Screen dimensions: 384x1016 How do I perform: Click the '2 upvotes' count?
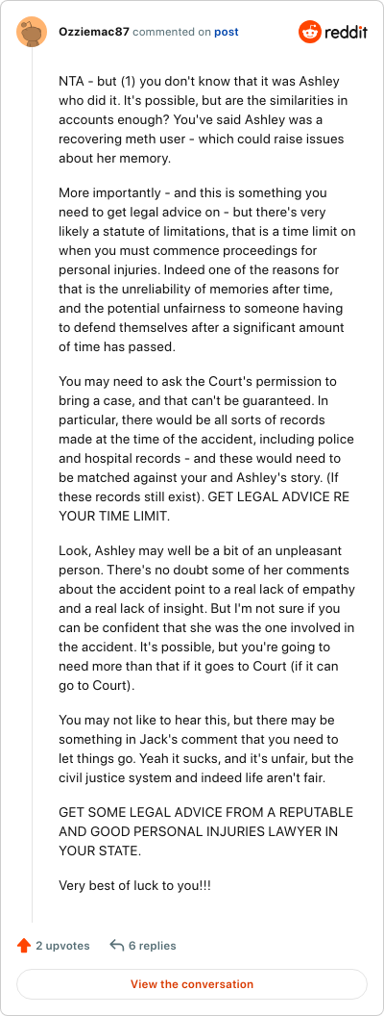click(62, 946)
